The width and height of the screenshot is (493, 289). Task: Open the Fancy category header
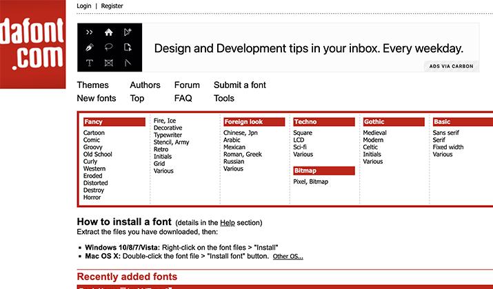pos(114,122)
